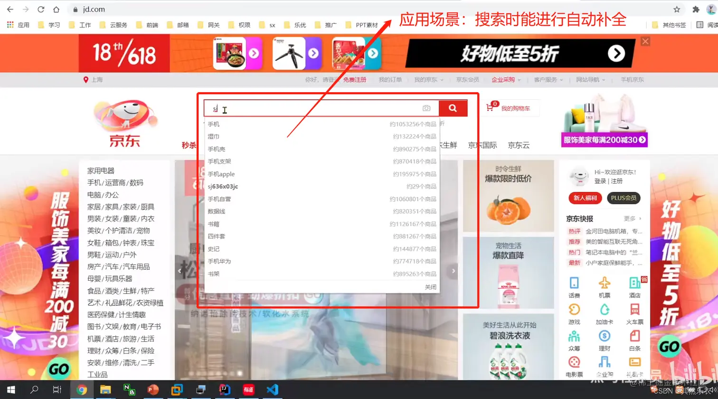
Task: Open VS Code from the taskbar
Action: click(x=272, y=389)
